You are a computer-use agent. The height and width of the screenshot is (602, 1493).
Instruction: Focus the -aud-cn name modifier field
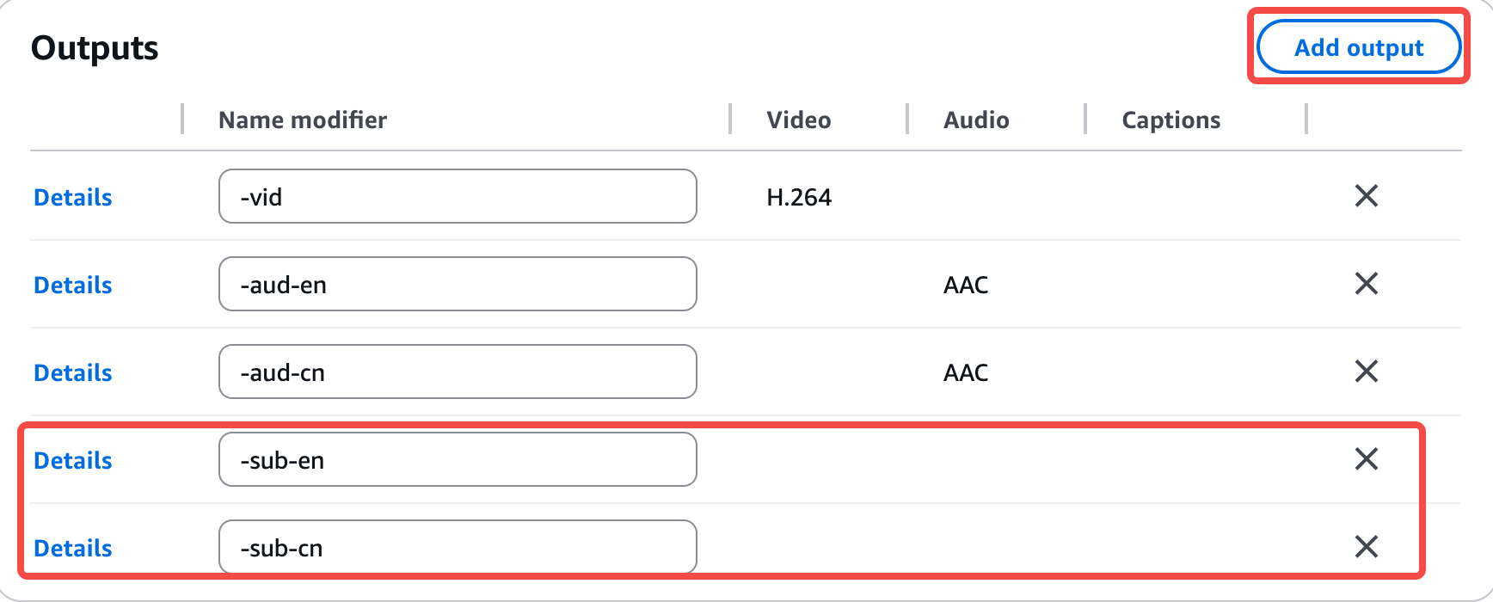click(x=458, y=372)
